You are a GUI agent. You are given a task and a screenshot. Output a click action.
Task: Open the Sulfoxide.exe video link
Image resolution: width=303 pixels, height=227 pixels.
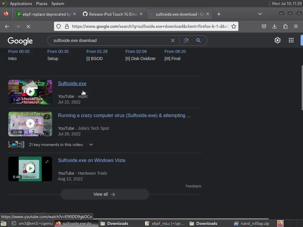(72, 83)
